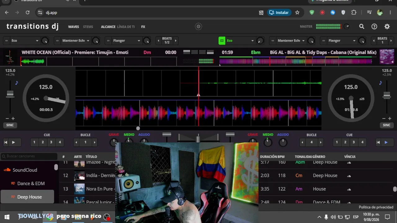Enable the right deck Mantener Echo effect
Image resolution: width=397 pixels, height=223 pixels.
[273, 41]
